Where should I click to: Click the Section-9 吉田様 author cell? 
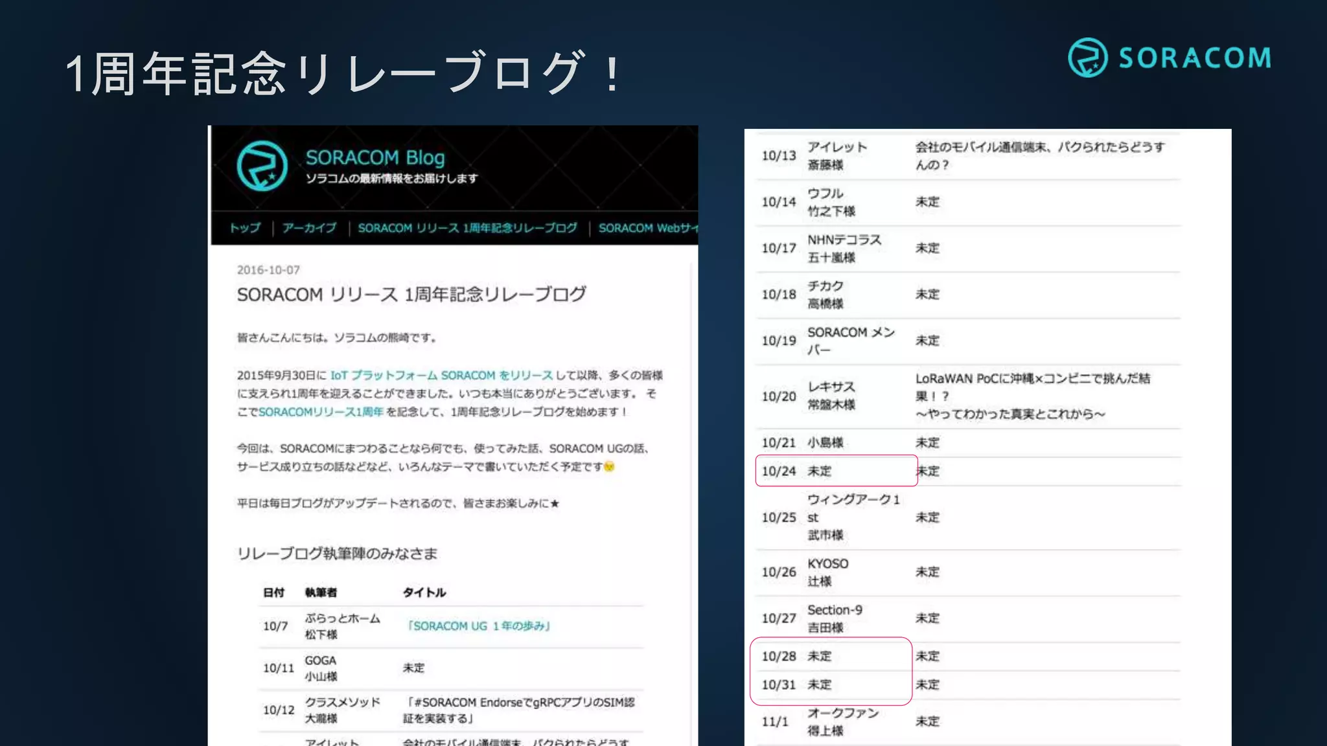[835, 618]
